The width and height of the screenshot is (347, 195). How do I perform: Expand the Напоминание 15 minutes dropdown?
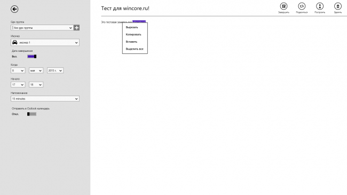45,99
